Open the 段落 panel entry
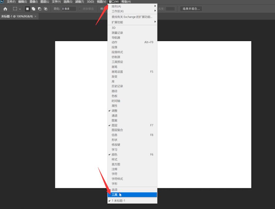The image size is (275, 209). (132, 47)
